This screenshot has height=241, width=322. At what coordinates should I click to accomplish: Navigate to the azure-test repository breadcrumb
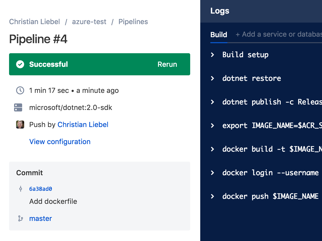[x=89, y=22]
